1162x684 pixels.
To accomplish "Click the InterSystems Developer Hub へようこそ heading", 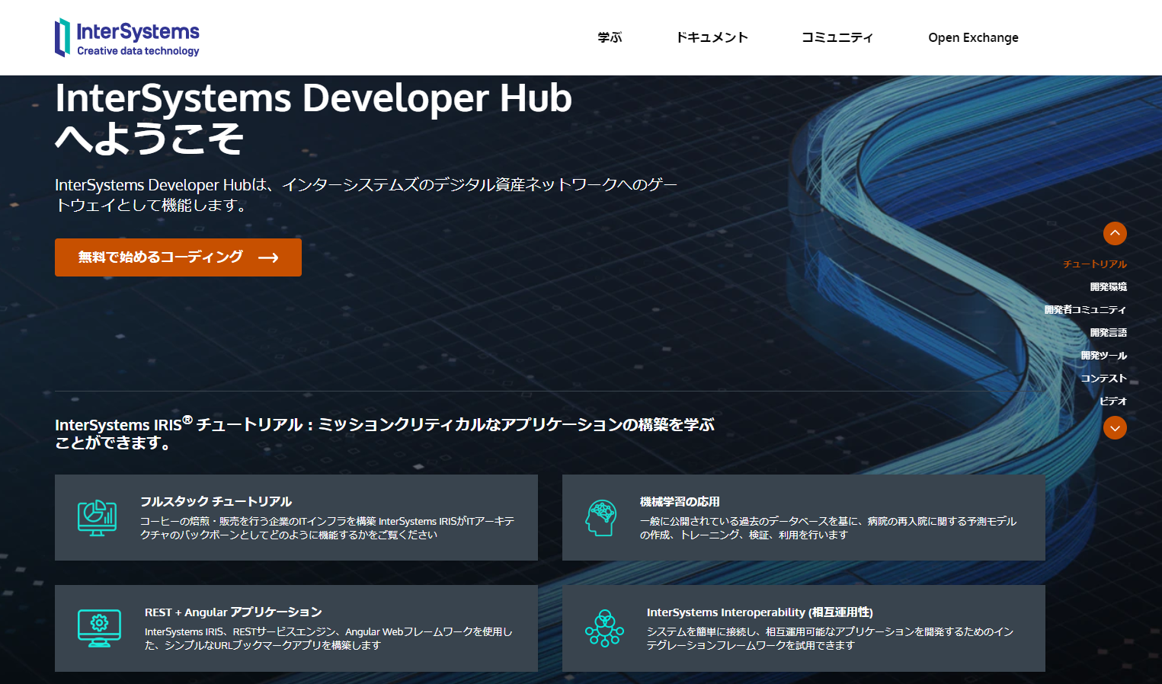I will point(313,118).
